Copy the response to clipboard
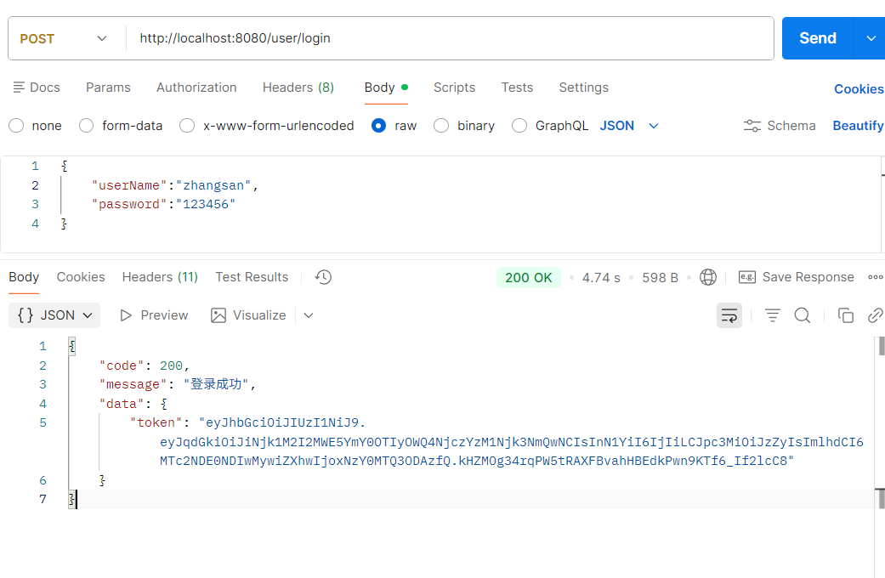This screenshot has width=885, height=578. tap(846, 315)
